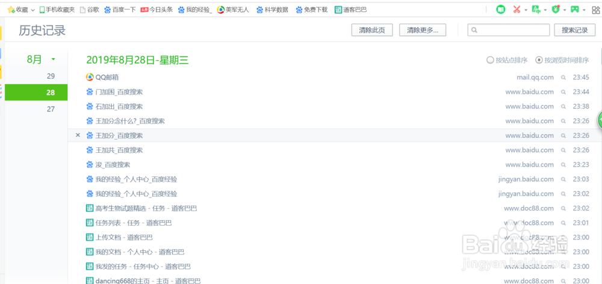Open 高考生物试题精选 - 任务 - 道客巴巴 entry
The width and height of the screenshot is (602, 284).
pos(146,208)
